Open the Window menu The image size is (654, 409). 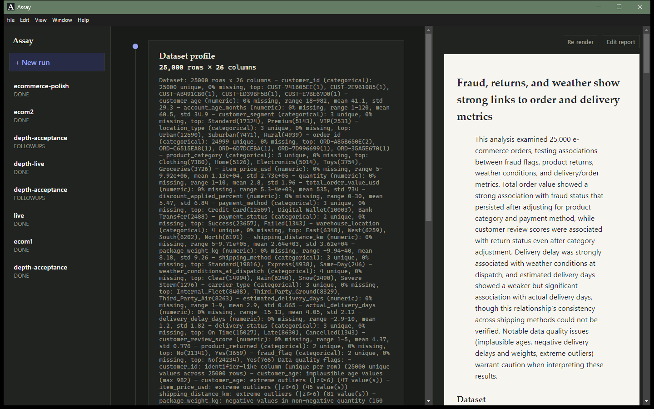coord(62,20)
